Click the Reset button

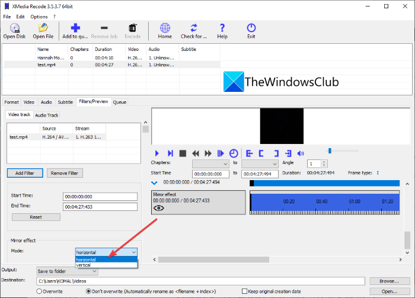pyautogui.click(x=36, y=217)
